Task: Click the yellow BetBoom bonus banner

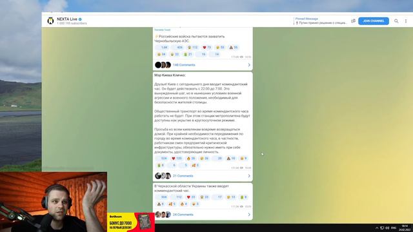Action: pos(131,222)
